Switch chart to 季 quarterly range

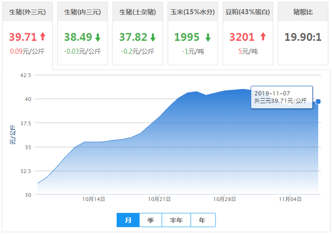point(151,220)
